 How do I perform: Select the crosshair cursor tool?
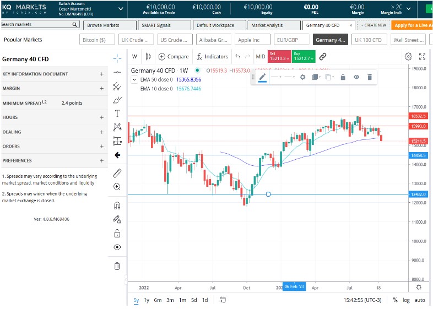pos(117,58)
